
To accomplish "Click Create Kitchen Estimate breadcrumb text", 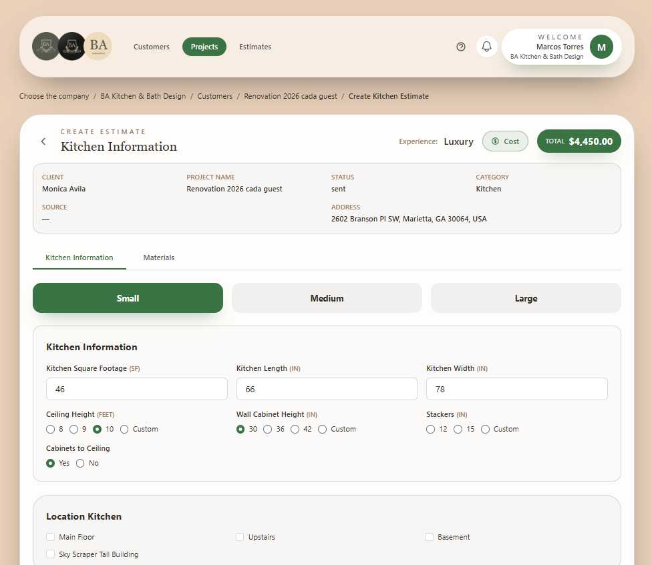I will click(x=388, y=96).
